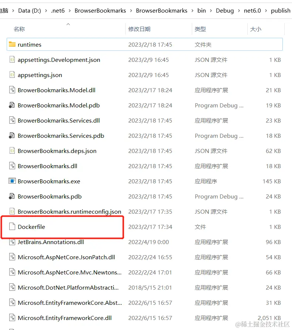This screenshot has height=330, width=292.
Task: Select BrowserBookmarks.runtimeconfig.json file name
Action: coord(69,211)
